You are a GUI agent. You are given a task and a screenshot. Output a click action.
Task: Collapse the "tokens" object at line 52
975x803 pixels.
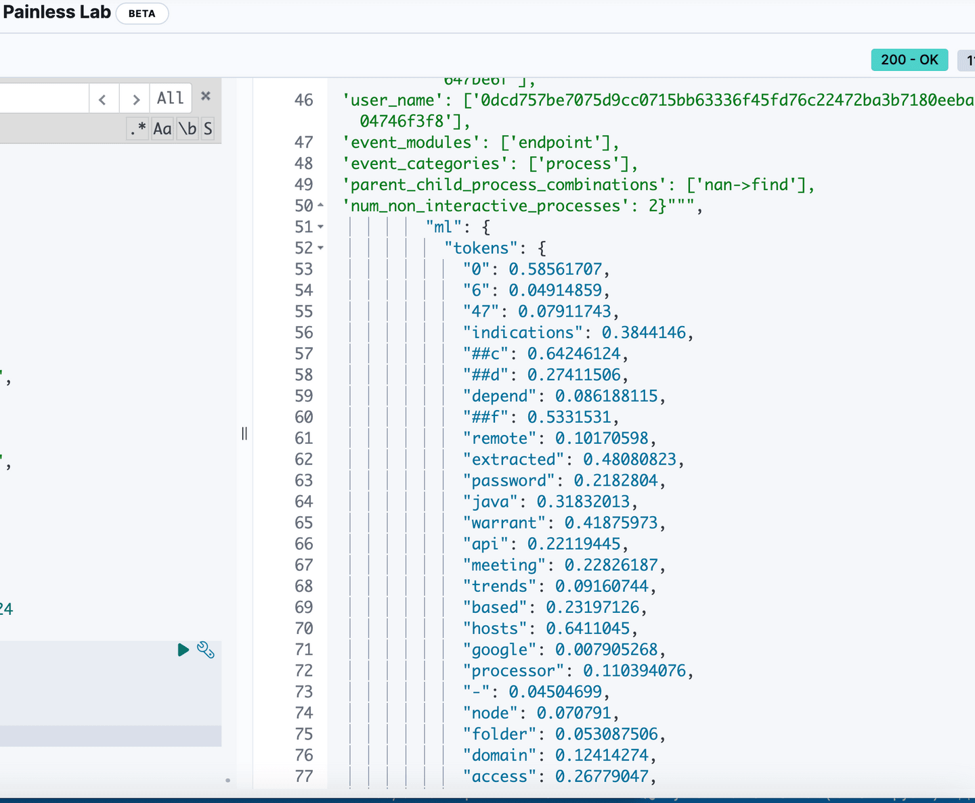click(321, 248)
